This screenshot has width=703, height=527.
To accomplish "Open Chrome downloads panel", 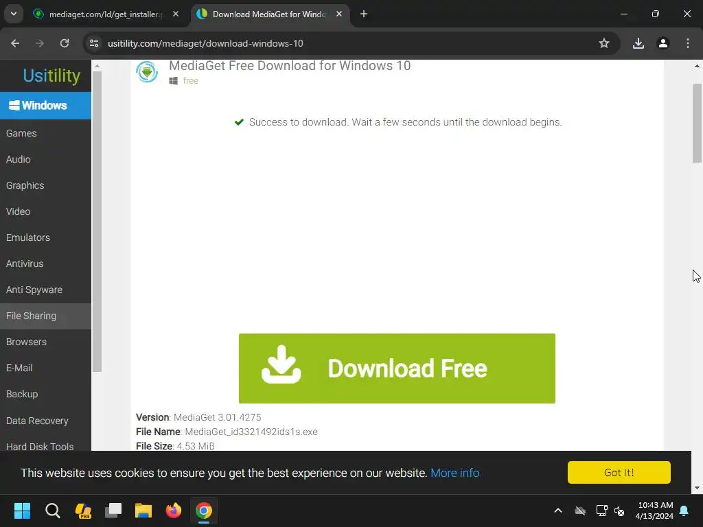I will (638, 43).
